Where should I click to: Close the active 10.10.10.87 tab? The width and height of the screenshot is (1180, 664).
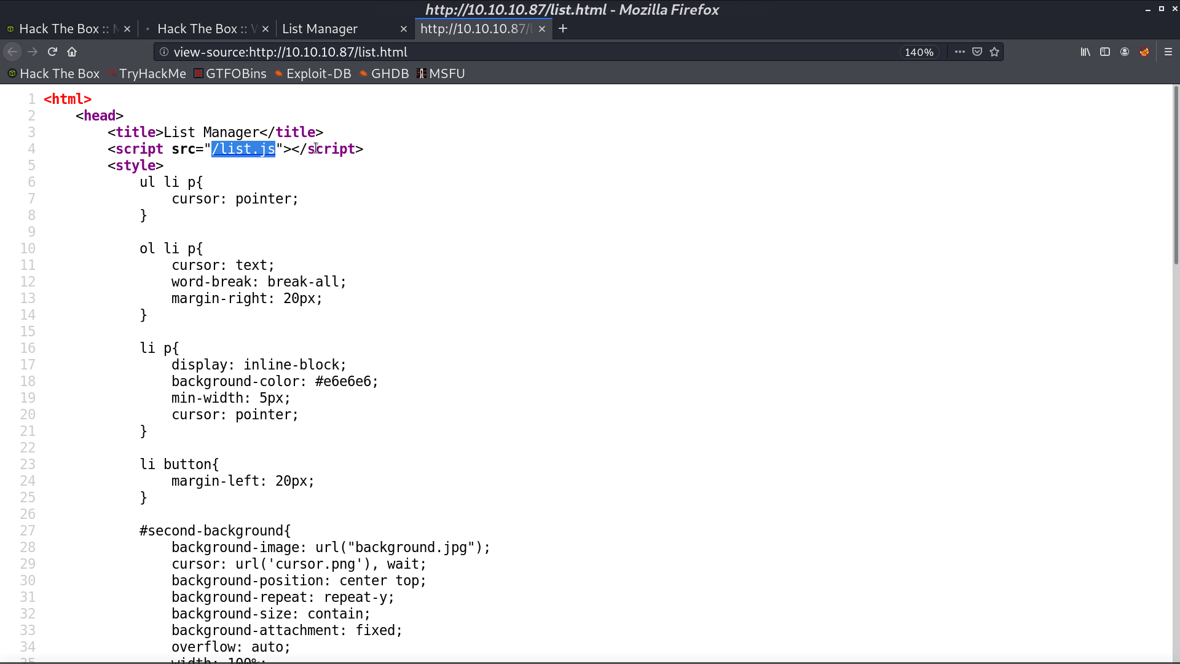point(542,29)
